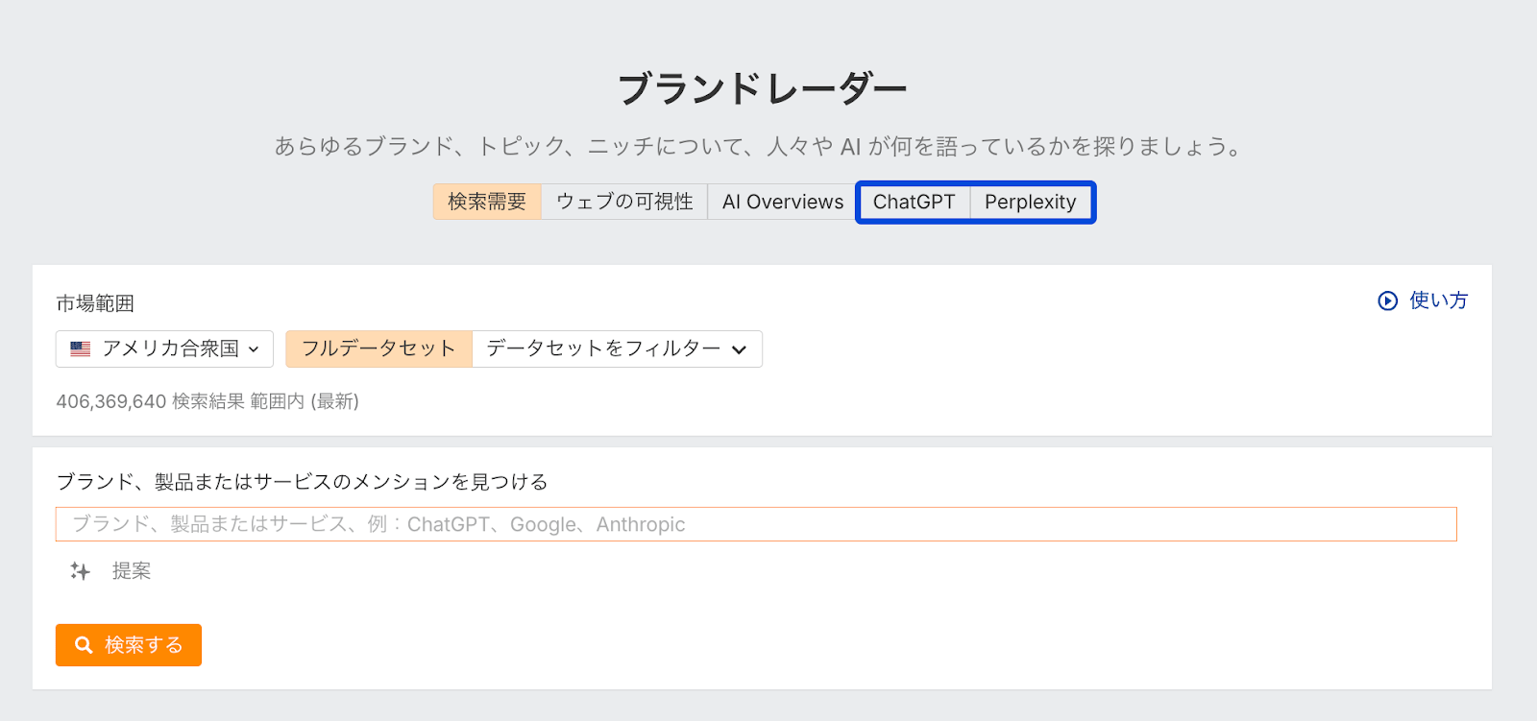
Task: Open the 使い方 help link
Action: coord(1438,300)
